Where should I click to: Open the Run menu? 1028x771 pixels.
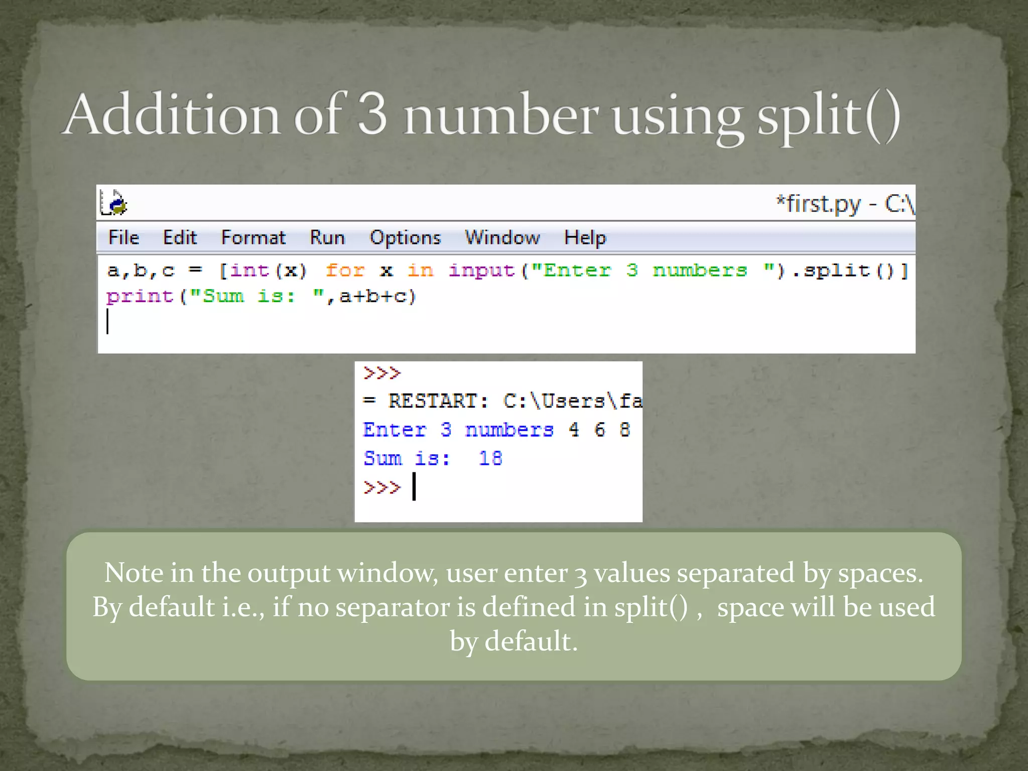[x=327, y=237]
